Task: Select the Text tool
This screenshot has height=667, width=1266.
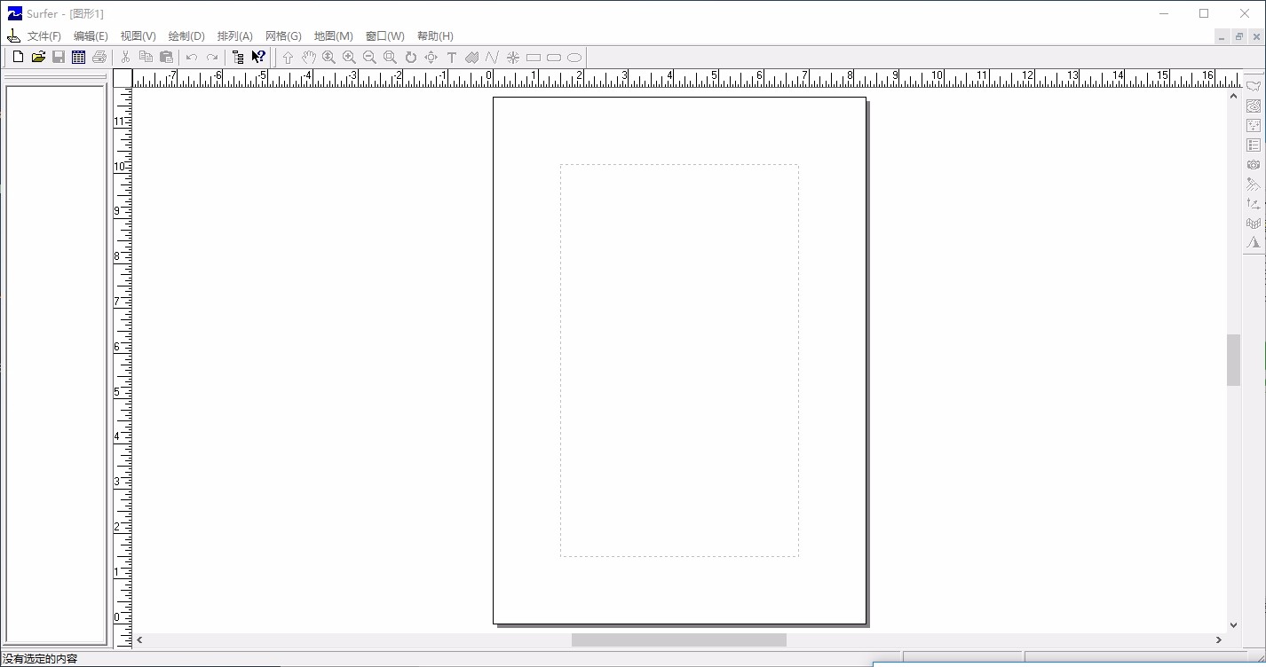Action: [x=451, y=57]
